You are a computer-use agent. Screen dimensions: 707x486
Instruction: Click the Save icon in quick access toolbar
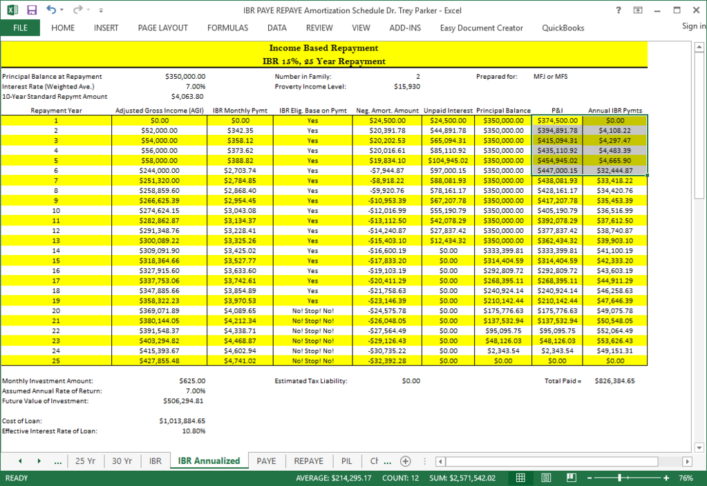point(32,10)
